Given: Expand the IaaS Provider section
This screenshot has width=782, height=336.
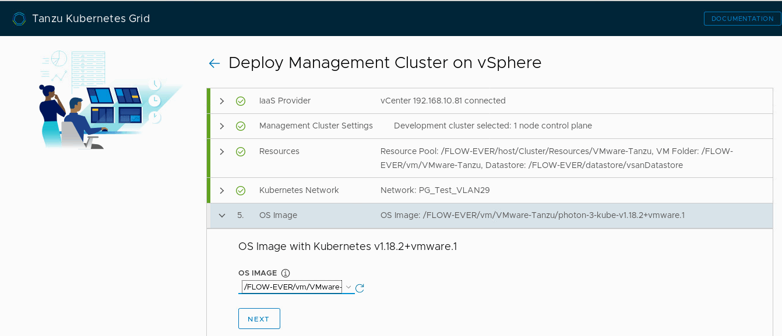Looking at the screenshot, I should click(x=222, y=101).
